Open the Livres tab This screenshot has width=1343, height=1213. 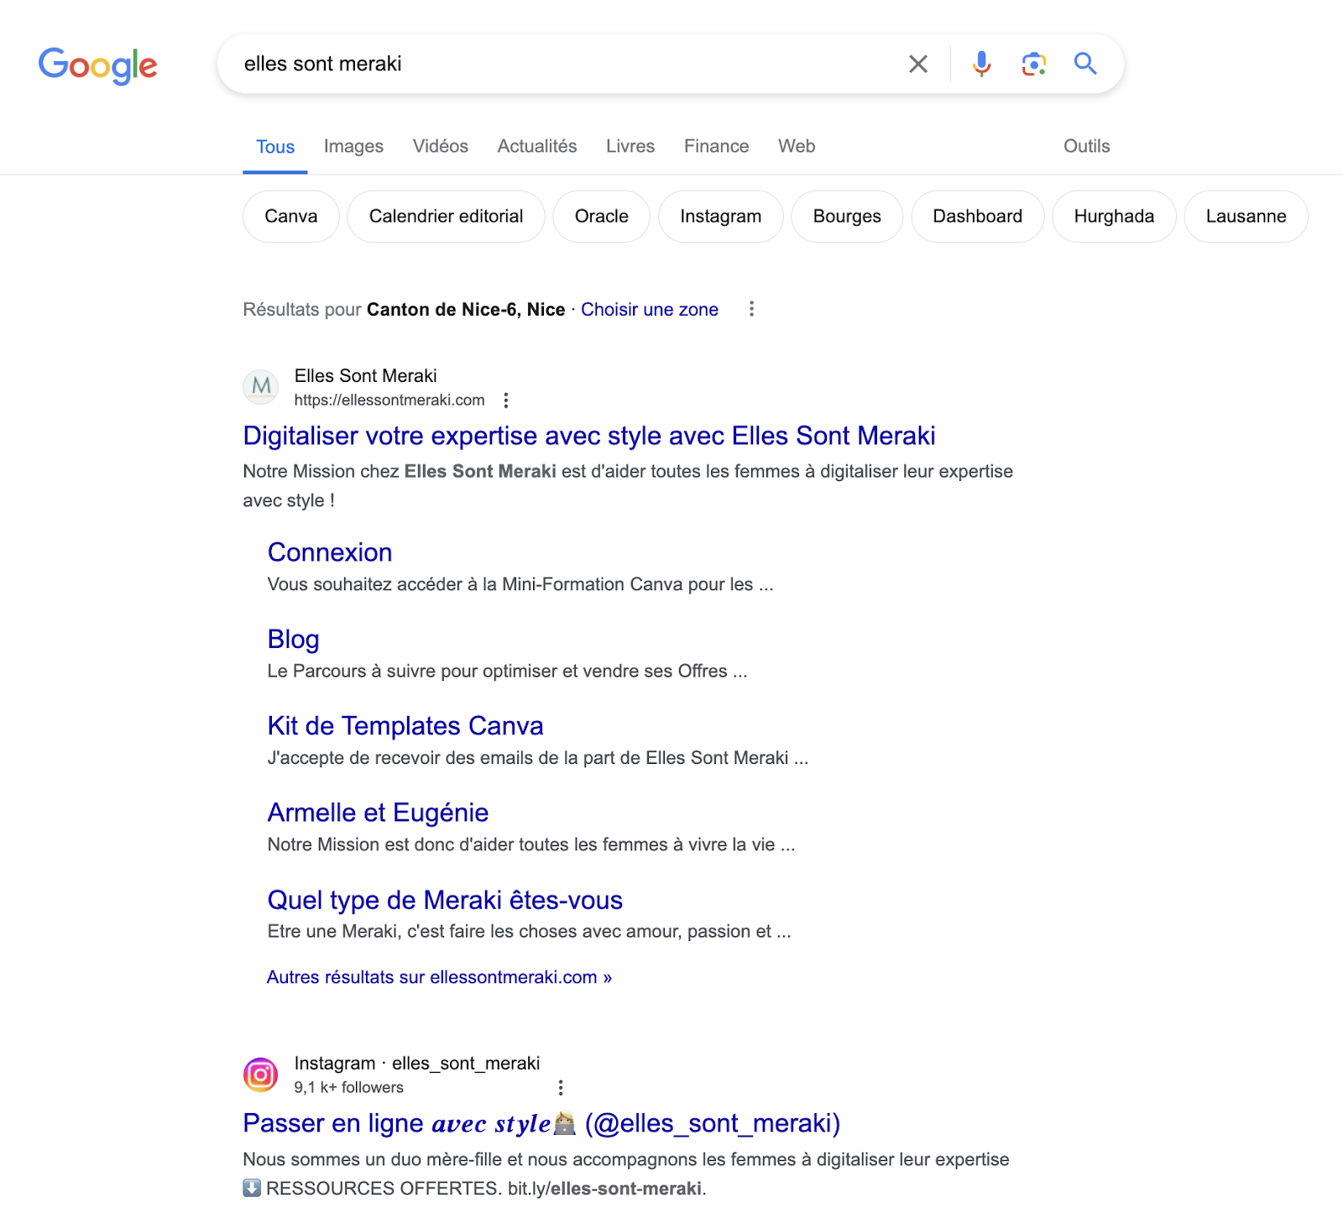630,146
